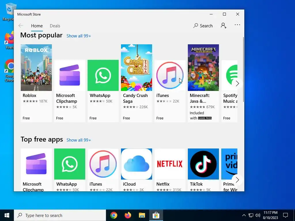Open File Explorer from the taskbar
The width and height of the screenshot is (295, 221).
pos(142,215)
